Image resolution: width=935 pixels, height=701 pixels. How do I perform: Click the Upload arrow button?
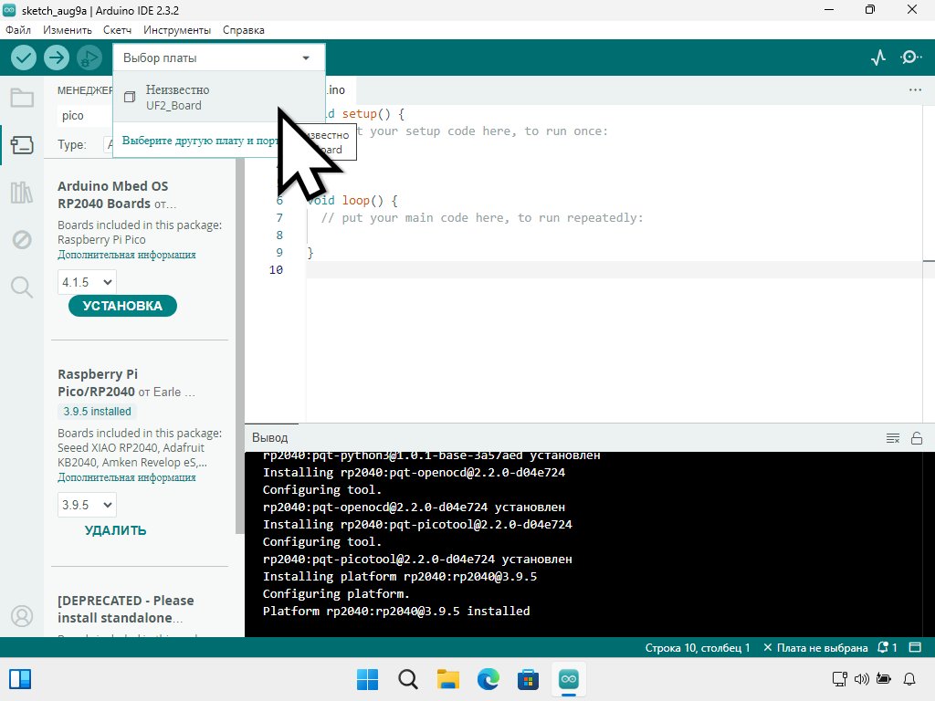pyautogui.click(x=57, y=58)
